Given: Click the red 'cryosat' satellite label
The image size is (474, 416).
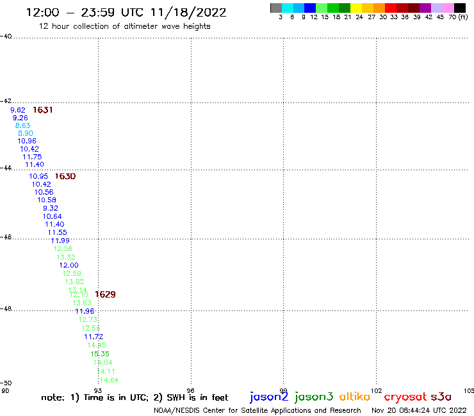Looking at the screenshot, I should pyautogui.click(x=405, y=397).
